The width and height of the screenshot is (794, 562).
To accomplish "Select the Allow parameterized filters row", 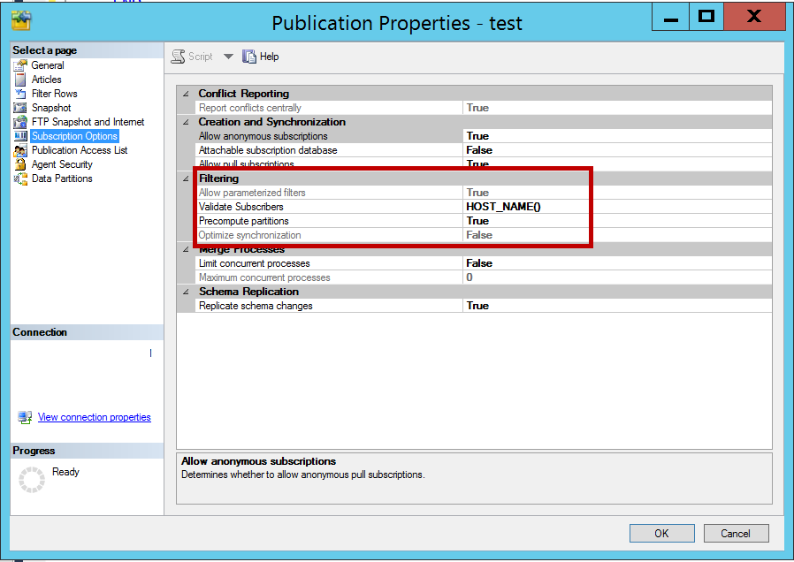I will coord(483,193).
